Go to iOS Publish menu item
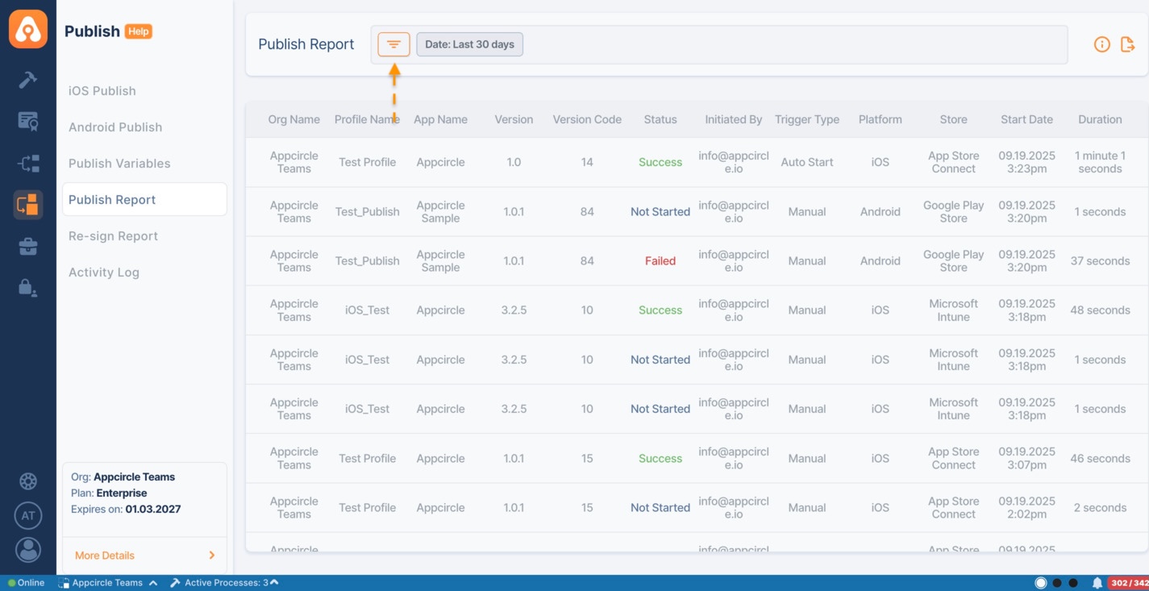Viewport: 1149px width, 591px height. 102,91
